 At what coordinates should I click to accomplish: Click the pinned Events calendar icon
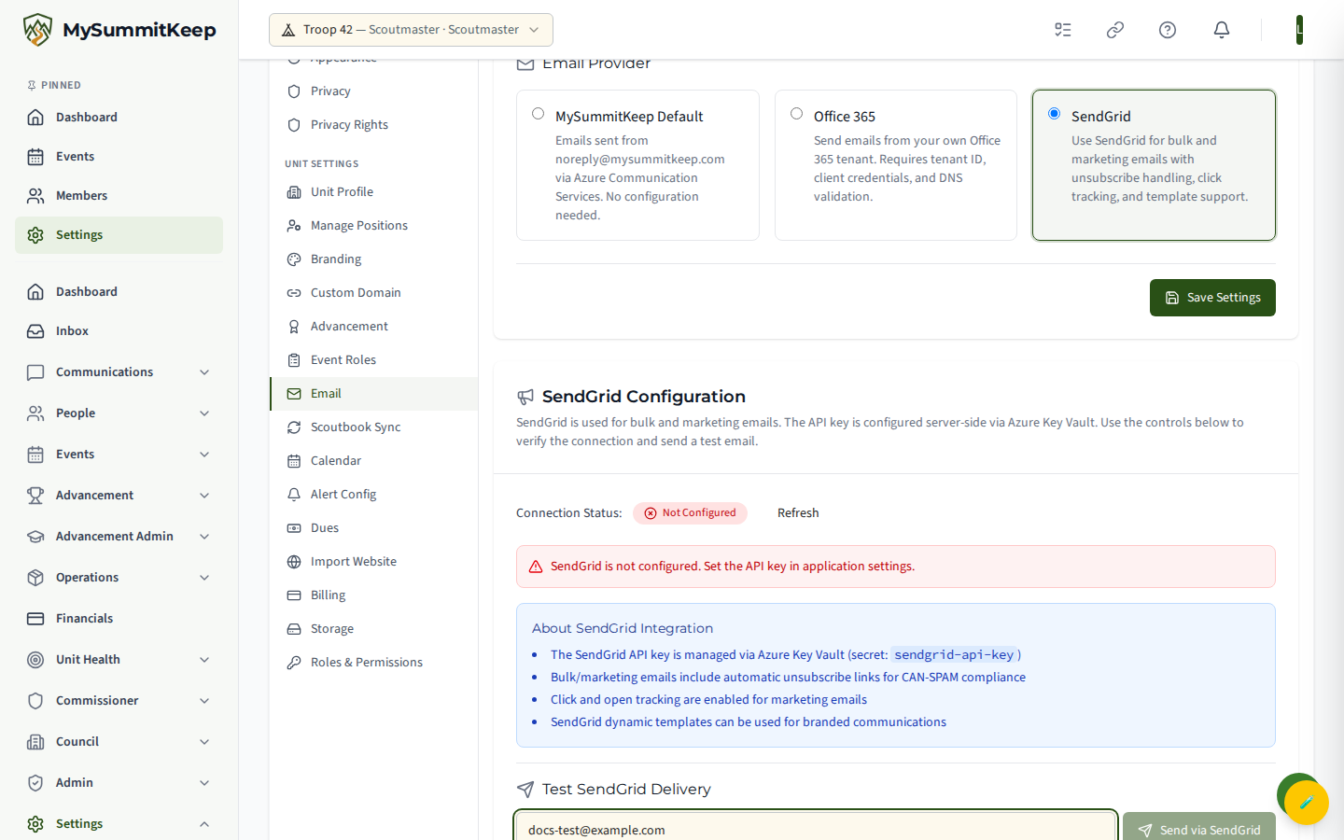(35, 157)
